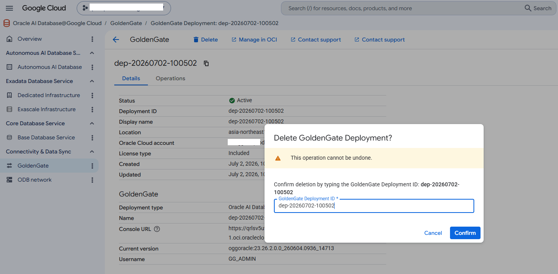Click the 'This operation cannot be undone' warning
The height and width of the screenshot is (274, 558).
click(x=331, y=158)
